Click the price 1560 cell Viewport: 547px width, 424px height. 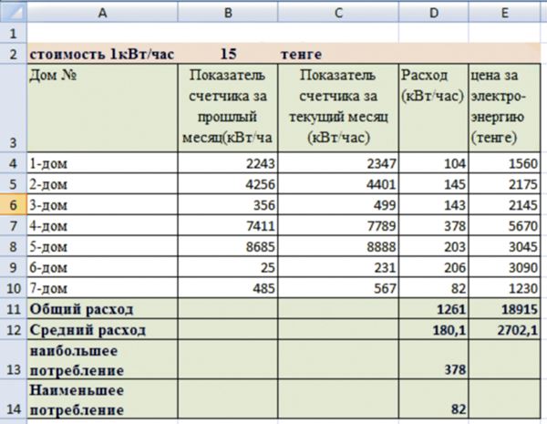coord(504,163)
